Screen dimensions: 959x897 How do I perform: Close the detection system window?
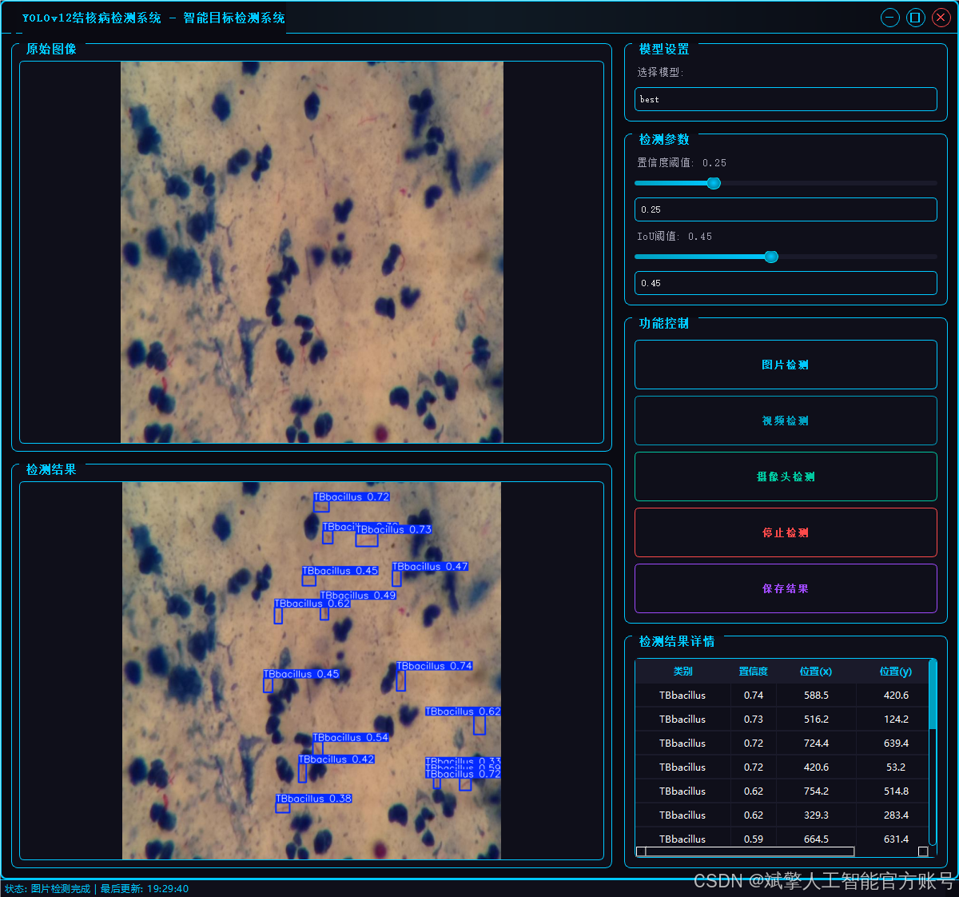[941, 18]
